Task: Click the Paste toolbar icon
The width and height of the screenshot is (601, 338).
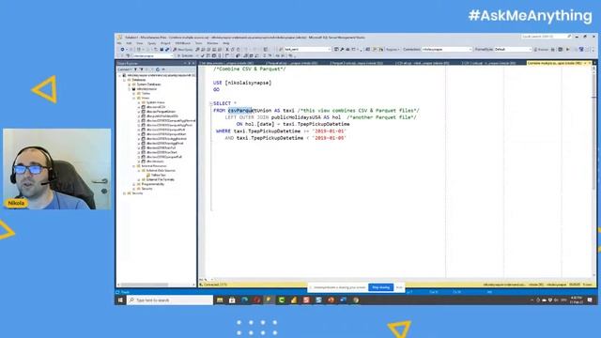Action: click(x=238, y=50)
